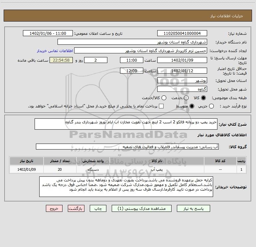This screenshot has width=256, height=247.
Task: Click the quantity cell 20
Action: 60,169
